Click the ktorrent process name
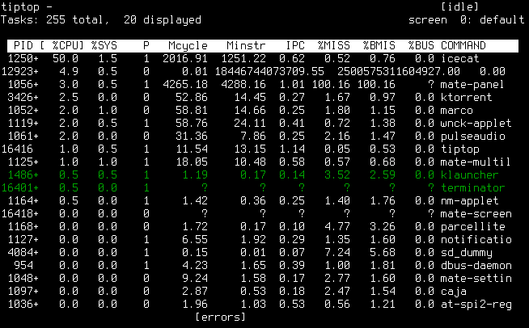The image size is (529, 328). click(466, 98)
